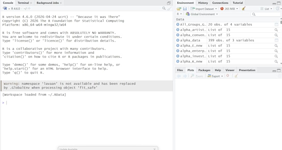Switch to the Presentation tab
The height and width of the screenshot is (150, 282).
click(x=247, y=70)
